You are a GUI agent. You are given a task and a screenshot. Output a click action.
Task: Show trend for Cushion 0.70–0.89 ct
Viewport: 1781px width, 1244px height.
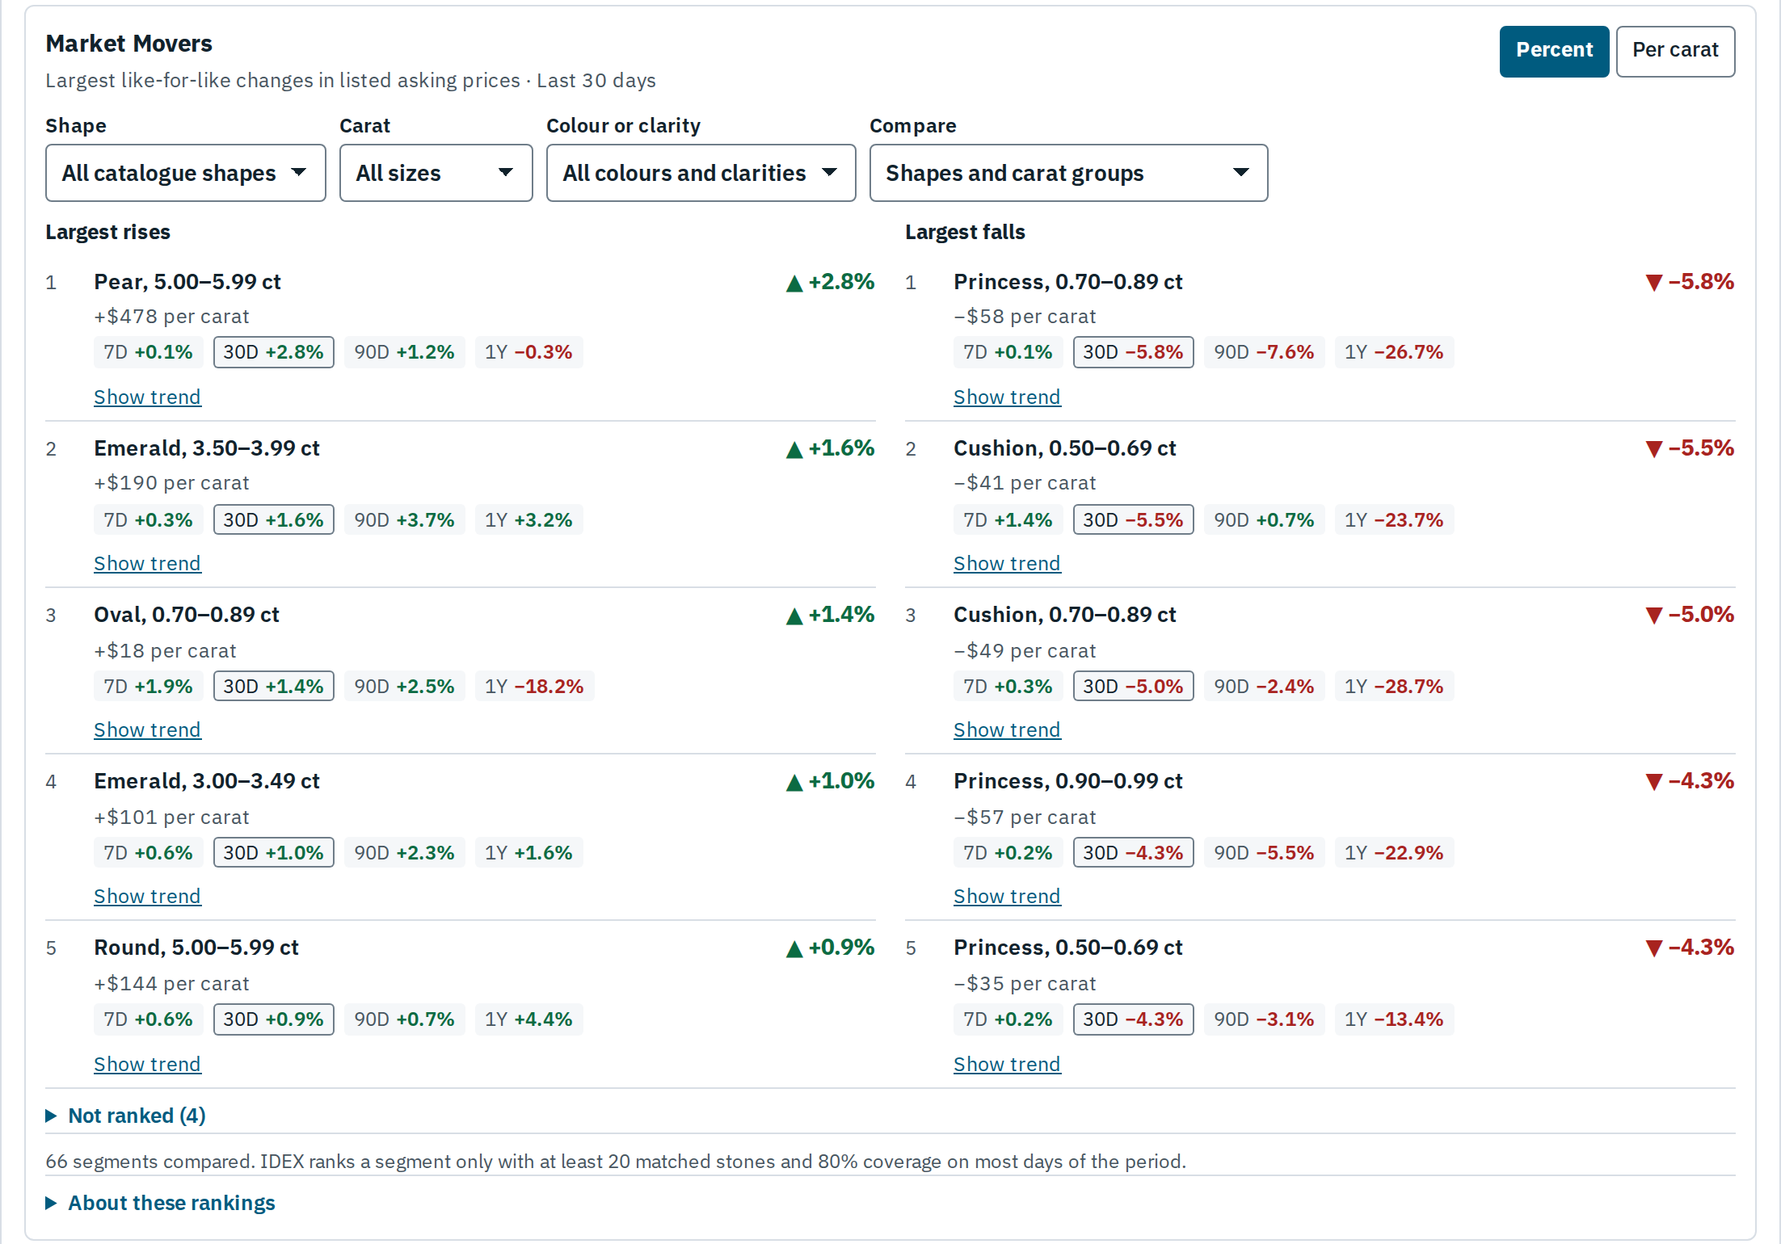1007,729
